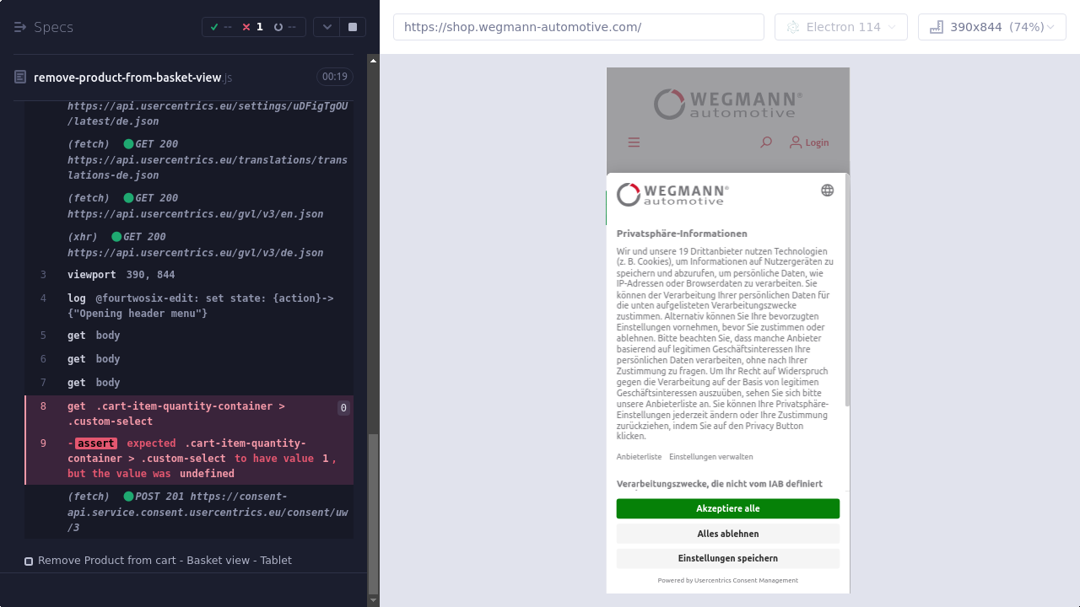Screen dimensions: 1080x607
Task: Click the URL address field
Action: pyautogui.click(x=578, y=27)
